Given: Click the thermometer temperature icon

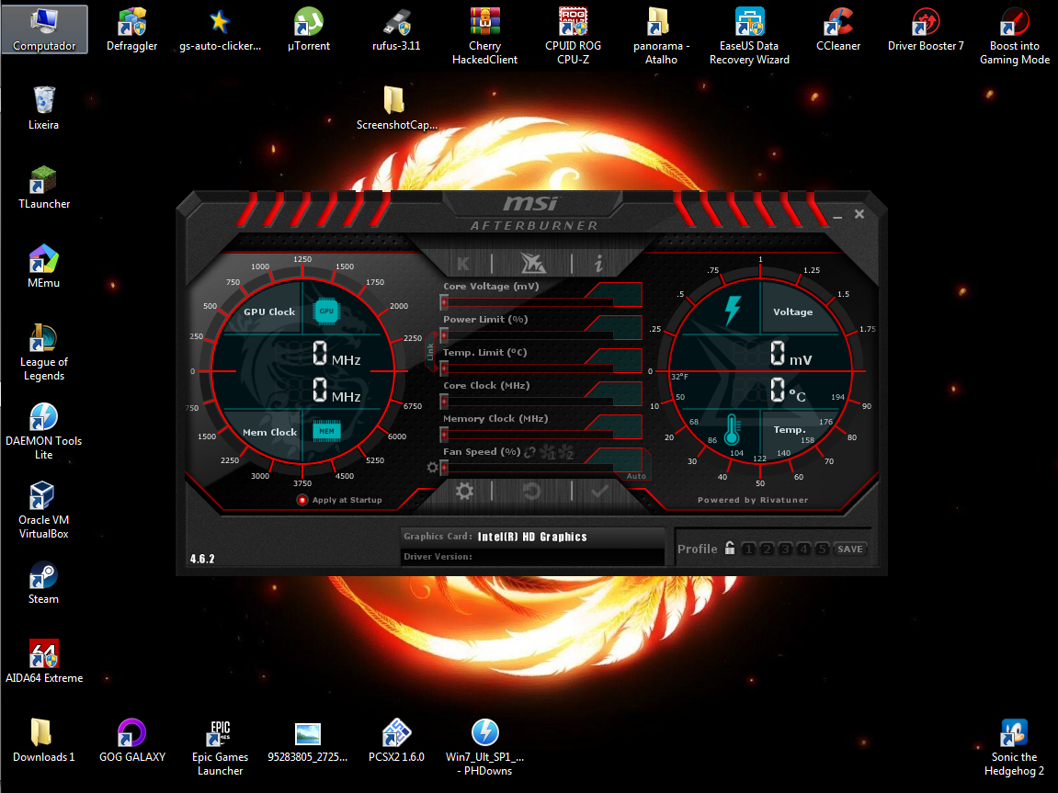Looking at the screenshot, I should click(x=732, y=429).
